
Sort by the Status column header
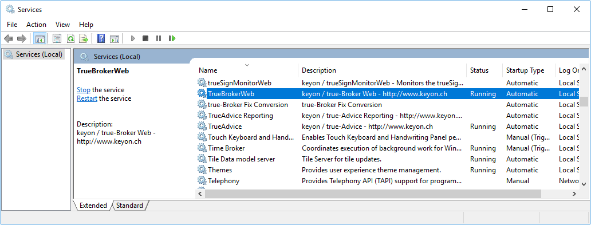pos(484,70)
